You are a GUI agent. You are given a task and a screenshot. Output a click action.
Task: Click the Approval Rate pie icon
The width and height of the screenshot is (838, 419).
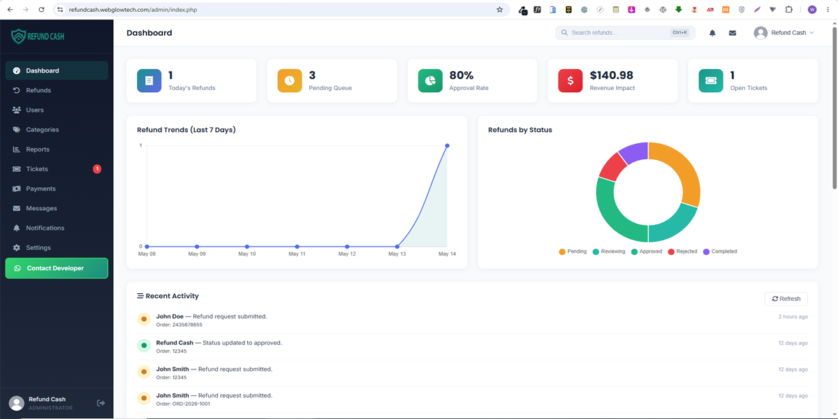430,81
